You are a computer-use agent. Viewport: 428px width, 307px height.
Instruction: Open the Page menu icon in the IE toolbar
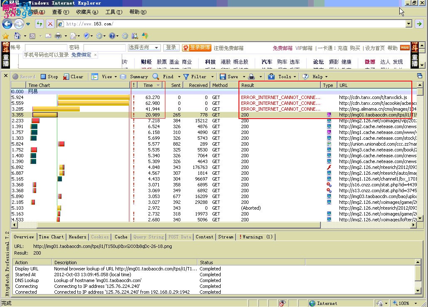click(x=73, y=36)
